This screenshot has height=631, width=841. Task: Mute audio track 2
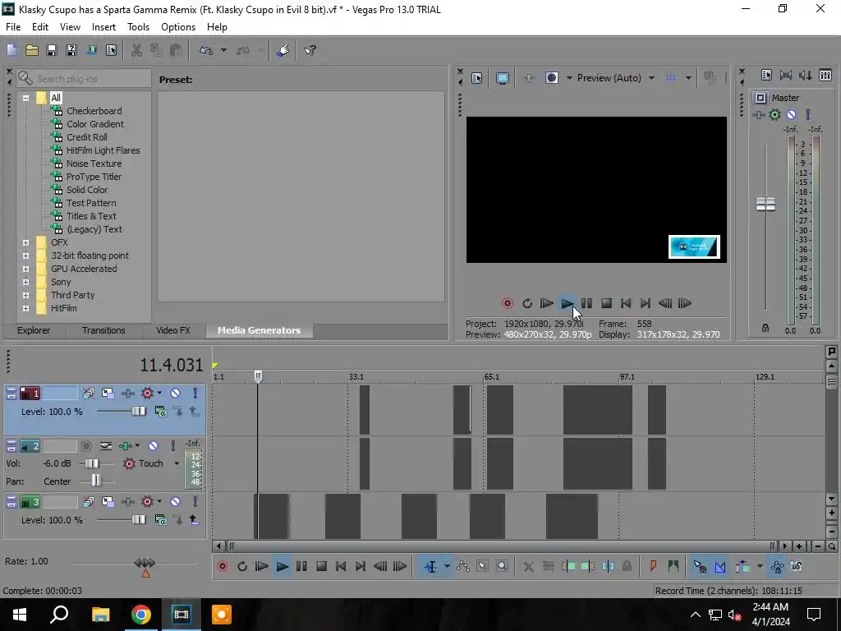[153, 446]
